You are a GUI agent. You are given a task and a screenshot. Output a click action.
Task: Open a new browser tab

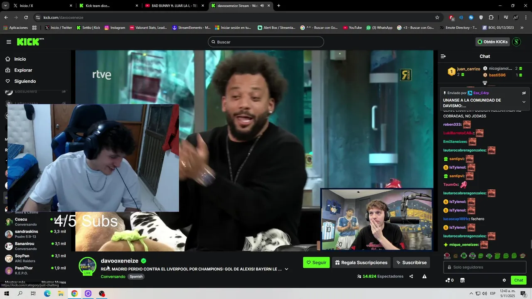tap(278, 6)
